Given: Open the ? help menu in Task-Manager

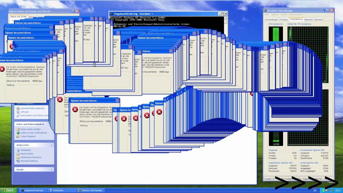Looking at the screenshot, I should (x=305, y=14).
